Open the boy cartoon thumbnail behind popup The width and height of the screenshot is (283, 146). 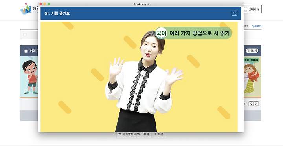pos(29,77)
